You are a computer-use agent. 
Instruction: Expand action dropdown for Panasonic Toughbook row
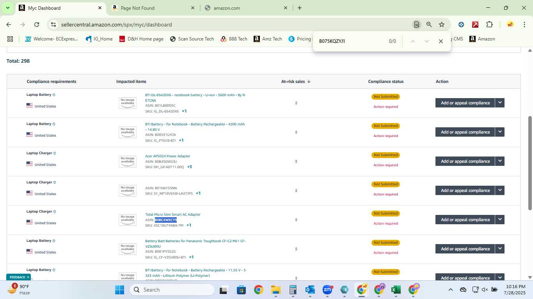500,249
